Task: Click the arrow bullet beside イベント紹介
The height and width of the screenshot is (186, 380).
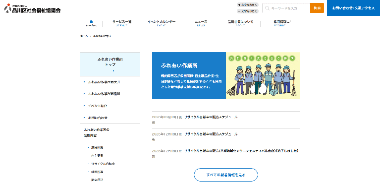Action: (84, 106)
